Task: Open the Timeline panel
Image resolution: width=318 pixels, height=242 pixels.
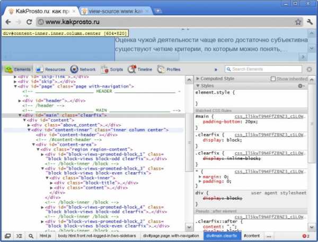Action: [x=140, y=69]
